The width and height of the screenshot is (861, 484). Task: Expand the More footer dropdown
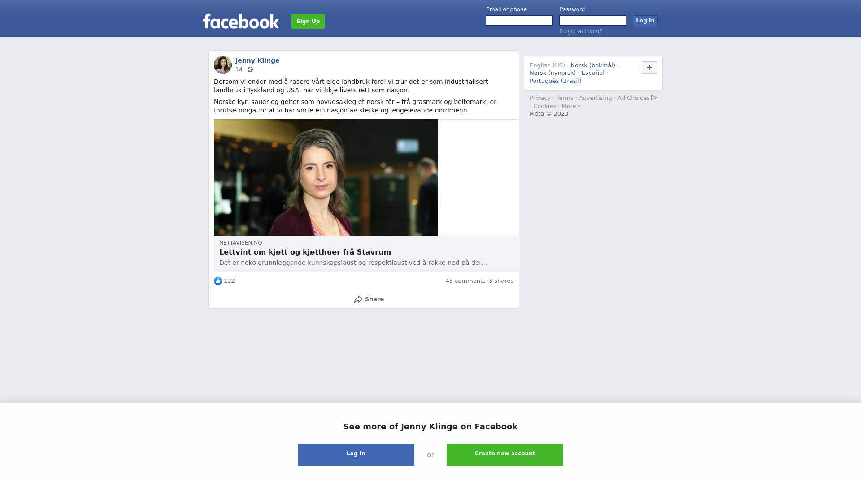coord(570,106)
